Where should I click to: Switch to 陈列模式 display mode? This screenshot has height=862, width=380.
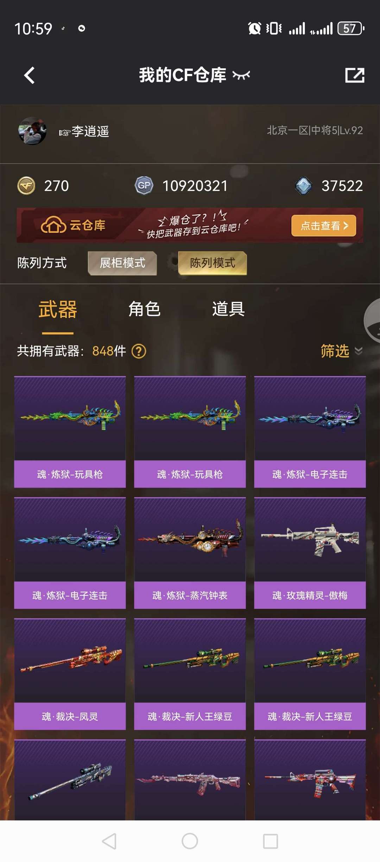coord(213,263)
